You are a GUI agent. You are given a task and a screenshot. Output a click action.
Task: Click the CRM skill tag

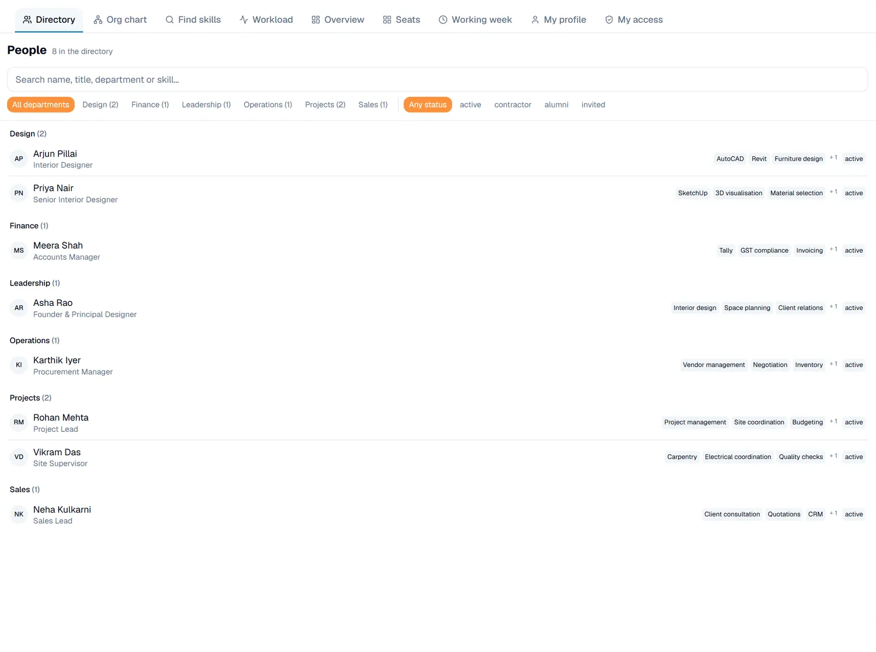point(815,514)
